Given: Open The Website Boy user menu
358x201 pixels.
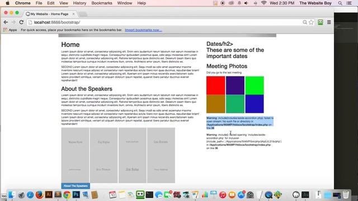Looking at the screenshot, I should click(x=315, y=3).
